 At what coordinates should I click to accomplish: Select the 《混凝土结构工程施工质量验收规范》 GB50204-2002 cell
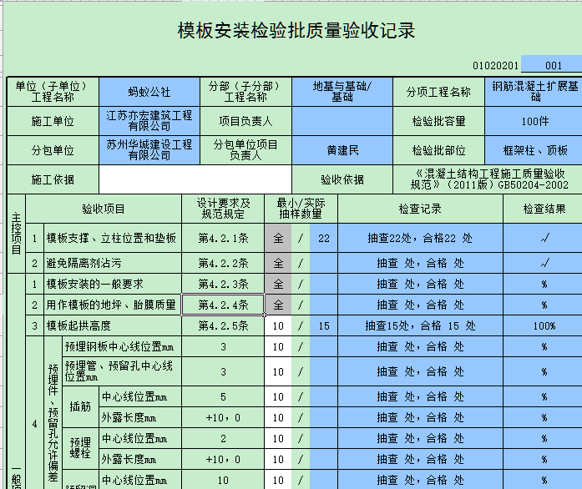click(x=488, y=179)
